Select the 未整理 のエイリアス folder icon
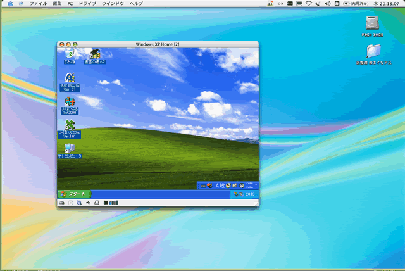The width and height of the screenshot is (405, 271). point(373,51)
